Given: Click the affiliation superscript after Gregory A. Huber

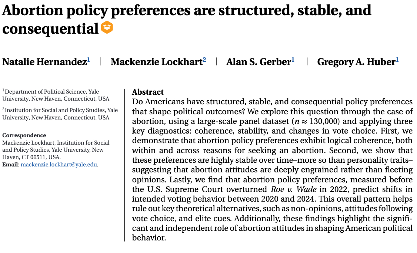Looking at the screenshot, I should pyautogui.click(x=397, y=60).
